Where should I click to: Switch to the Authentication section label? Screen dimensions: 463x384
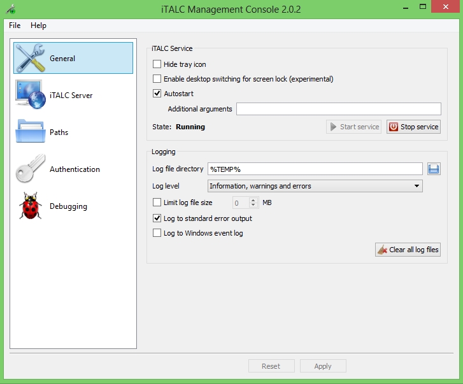point(75,169)
